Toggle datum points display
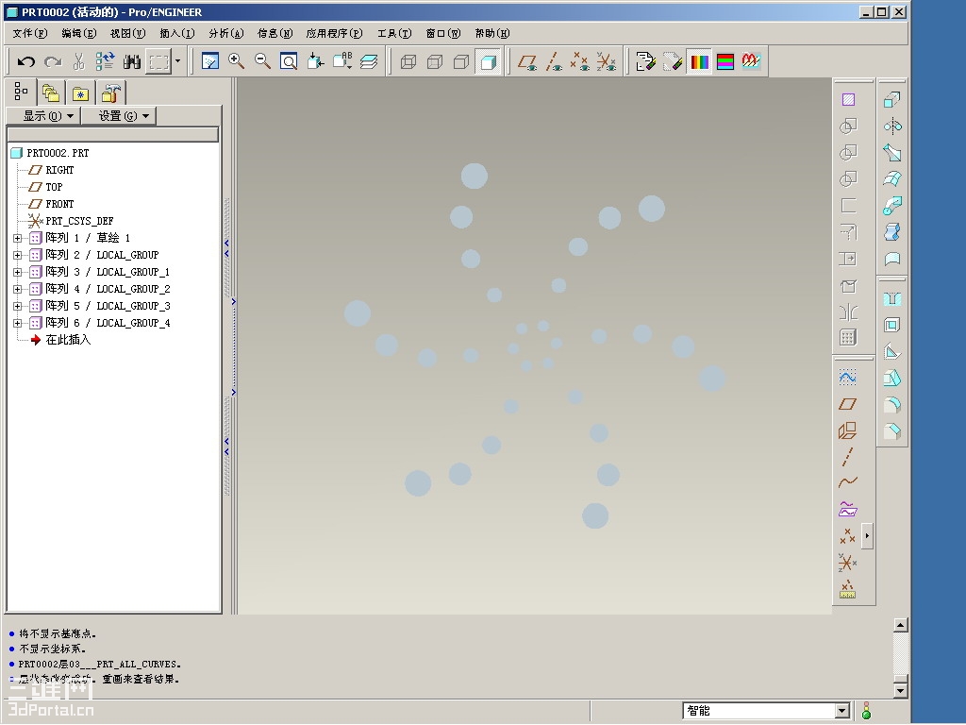 pyautogui.click(x=580, y=61)
